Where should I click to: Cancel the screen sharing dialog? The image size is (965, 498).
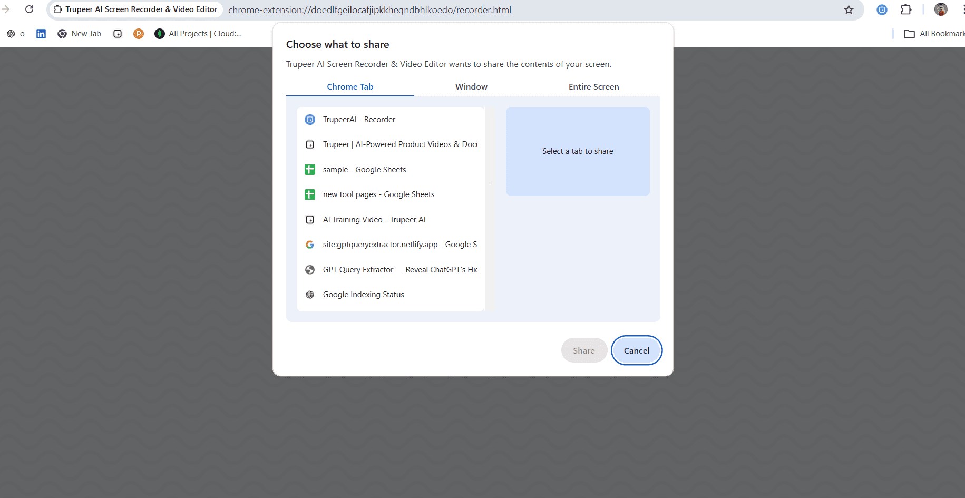(x=637, y=350)
